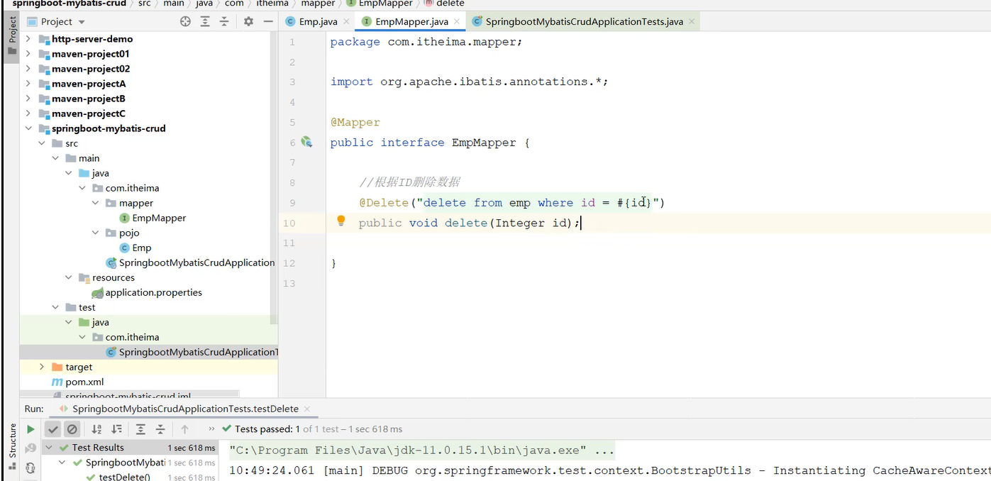Select the maven-project02 module
The height and width of the screenshot is (481, 991).
(91, 70)
